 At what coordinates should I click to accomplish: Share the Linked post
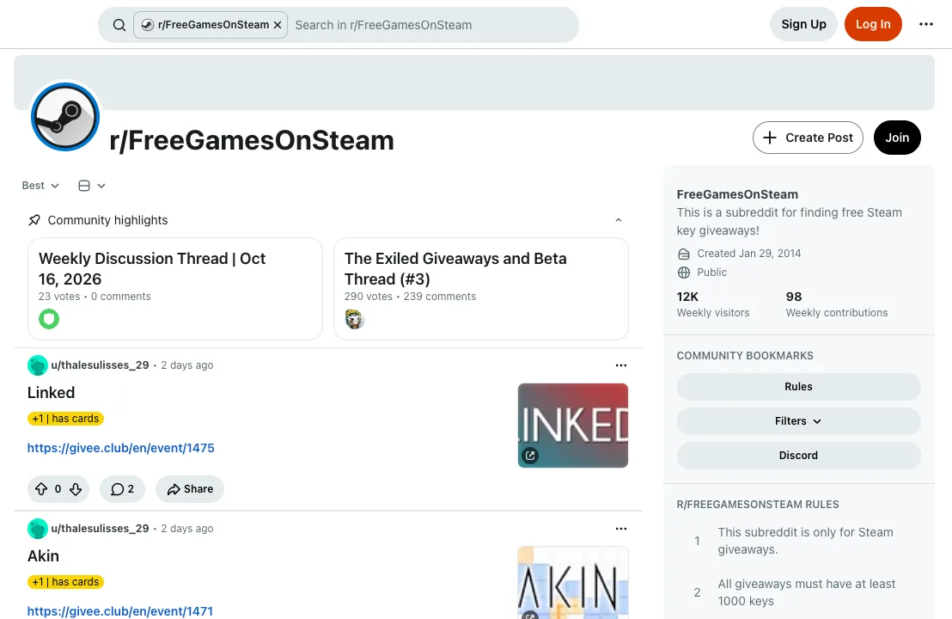pyautogui.click(x=190, y=489)
